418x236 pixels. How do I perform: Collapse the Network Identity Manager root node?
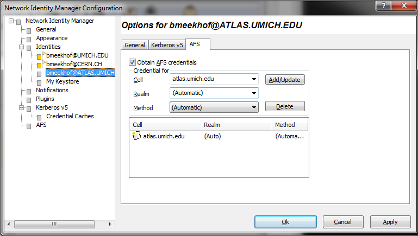tap(11, 21)
